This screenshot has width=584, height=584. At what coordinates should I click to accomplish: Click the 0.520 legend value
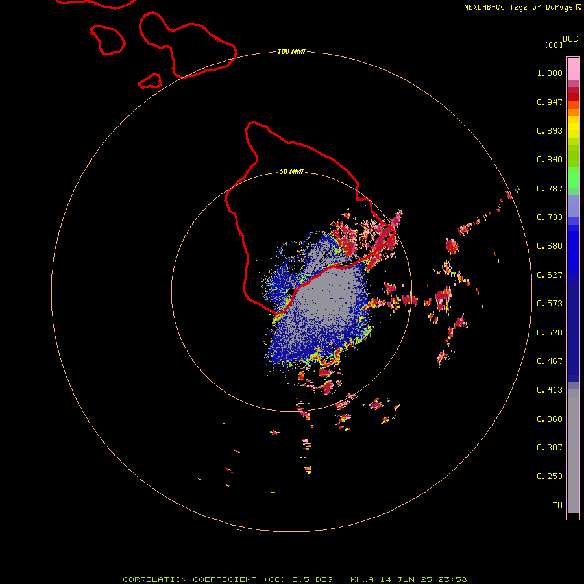tap(550, 333)
